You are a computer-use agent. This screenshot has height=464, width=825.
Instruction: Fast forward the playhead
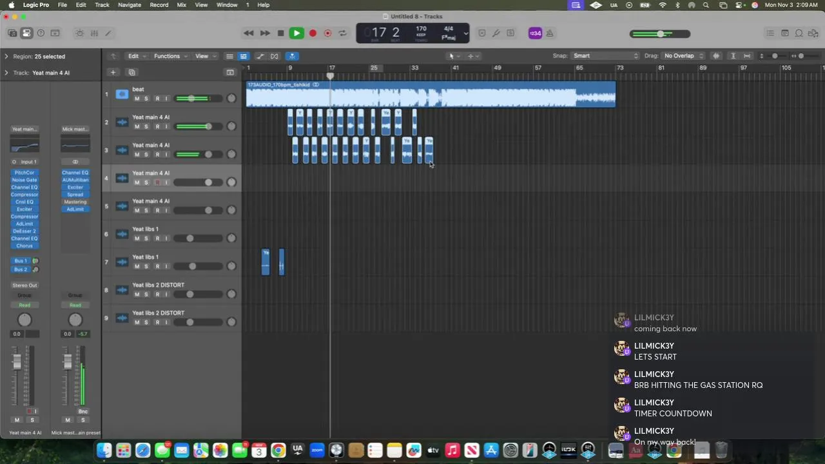tap(265, 33)
